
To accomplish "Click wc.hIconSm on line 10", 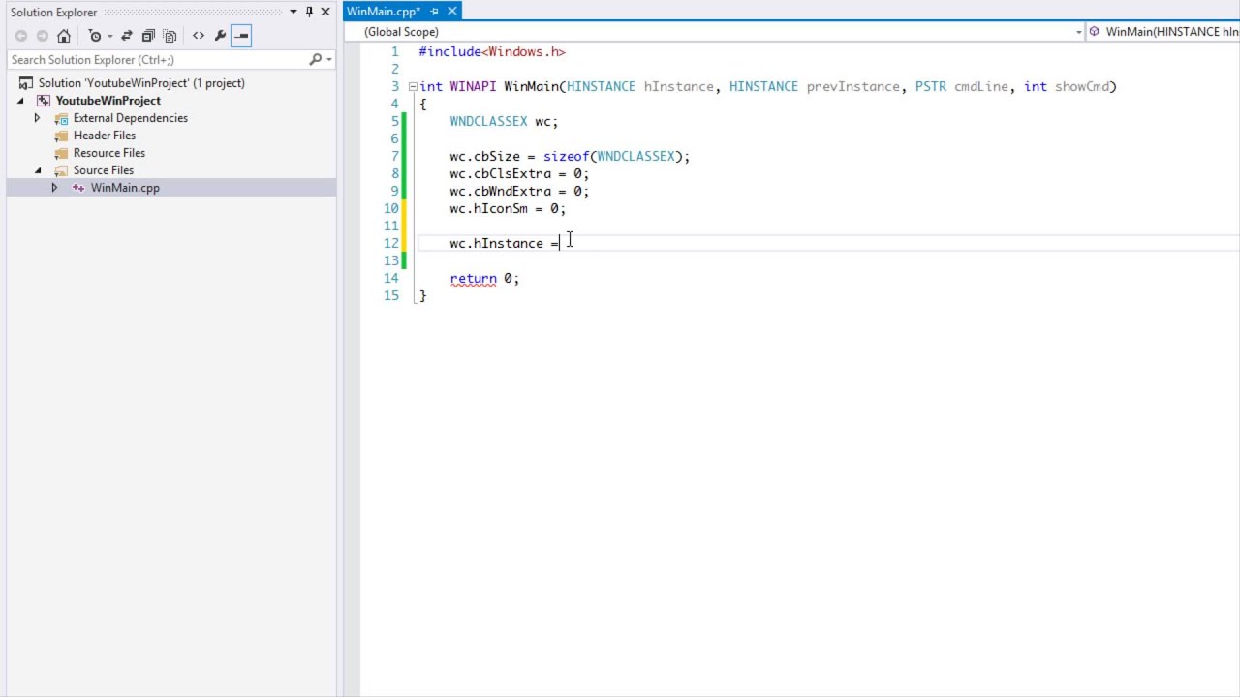I will coord(488,209).
